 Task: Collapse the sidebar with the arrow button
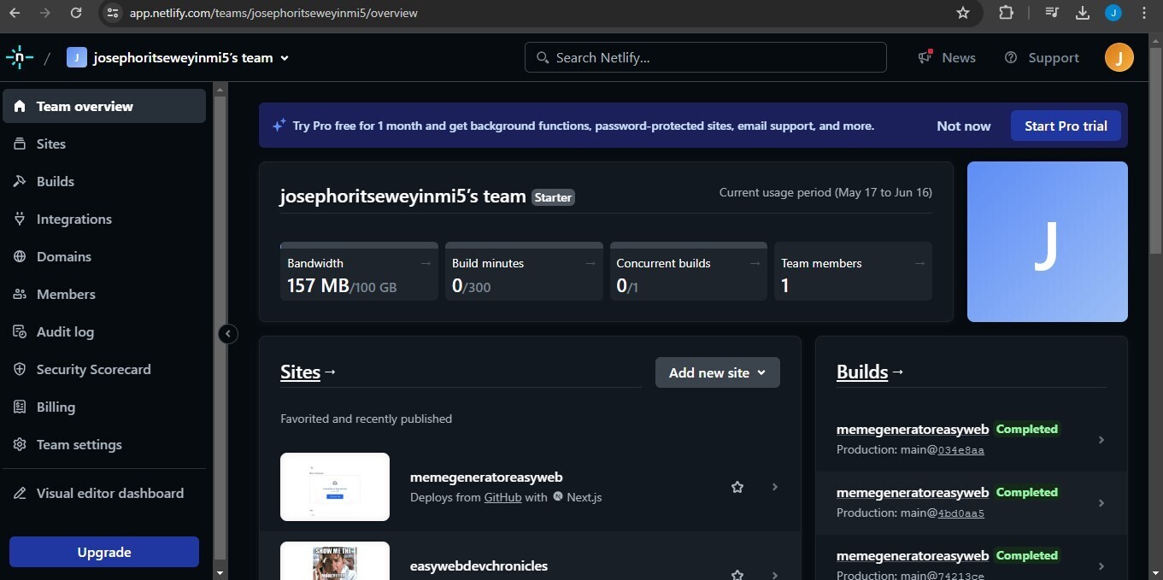click(227, 334)
